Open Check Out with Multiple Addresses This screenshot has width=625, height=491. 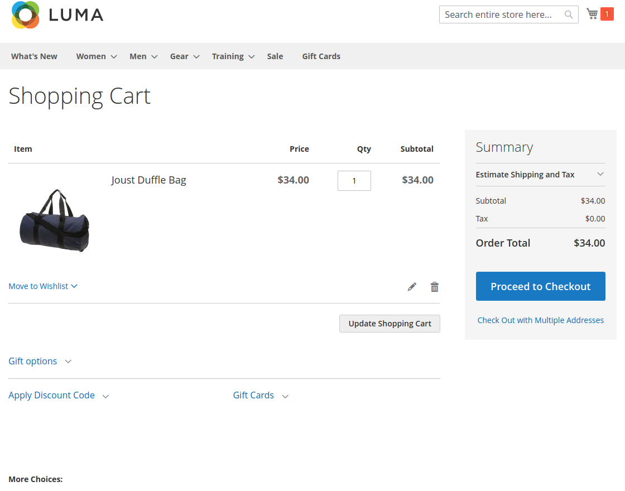(x=540, y=320)
